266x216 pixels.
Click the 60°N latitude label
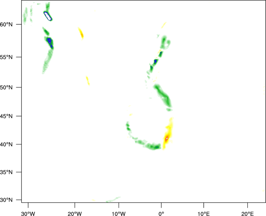6,24
